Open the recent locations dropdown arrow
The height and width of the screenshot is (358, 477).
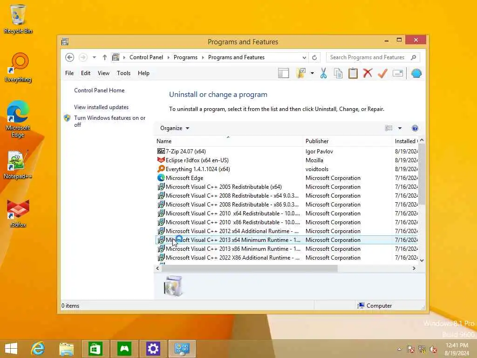click(x=94, y=57)
